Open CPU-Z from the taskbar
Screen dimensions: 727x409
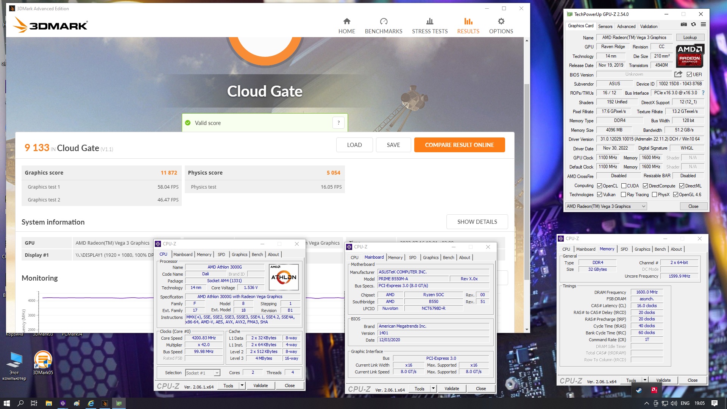(63, 403)
